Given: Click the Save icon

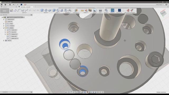Looking at the screenshot, I should click(10, 4).
